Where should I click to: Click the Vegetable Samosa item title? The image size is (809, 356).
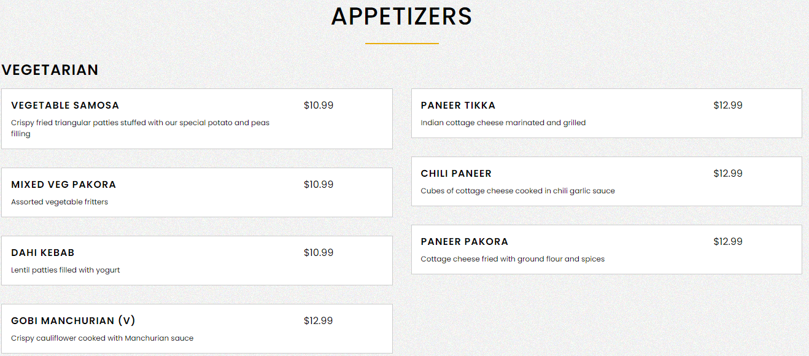(65, 106)
